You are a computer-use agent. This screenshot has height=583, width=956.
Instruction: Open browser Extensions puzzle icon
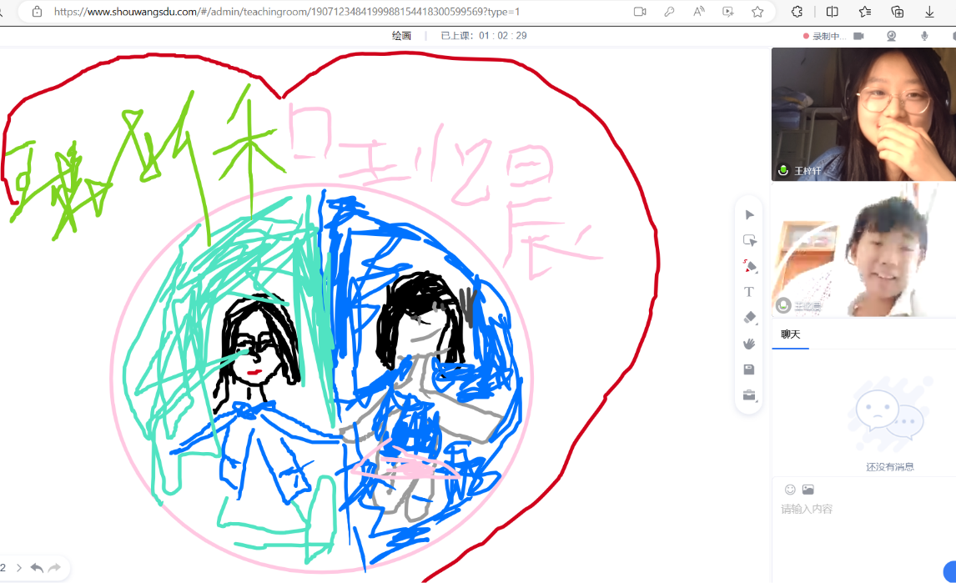pyautogui.click(x=797, y=12)
